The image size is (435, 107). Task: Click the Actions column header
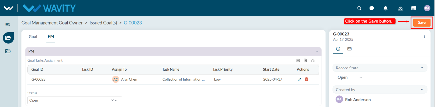click(303, 69)
